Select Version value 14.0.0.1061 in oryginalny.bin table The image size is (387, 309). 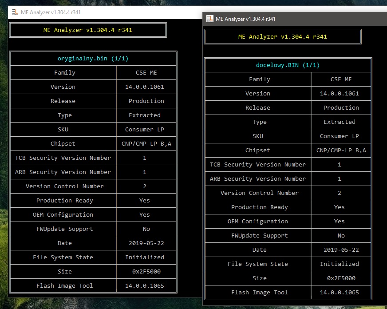tap(145, 87)
